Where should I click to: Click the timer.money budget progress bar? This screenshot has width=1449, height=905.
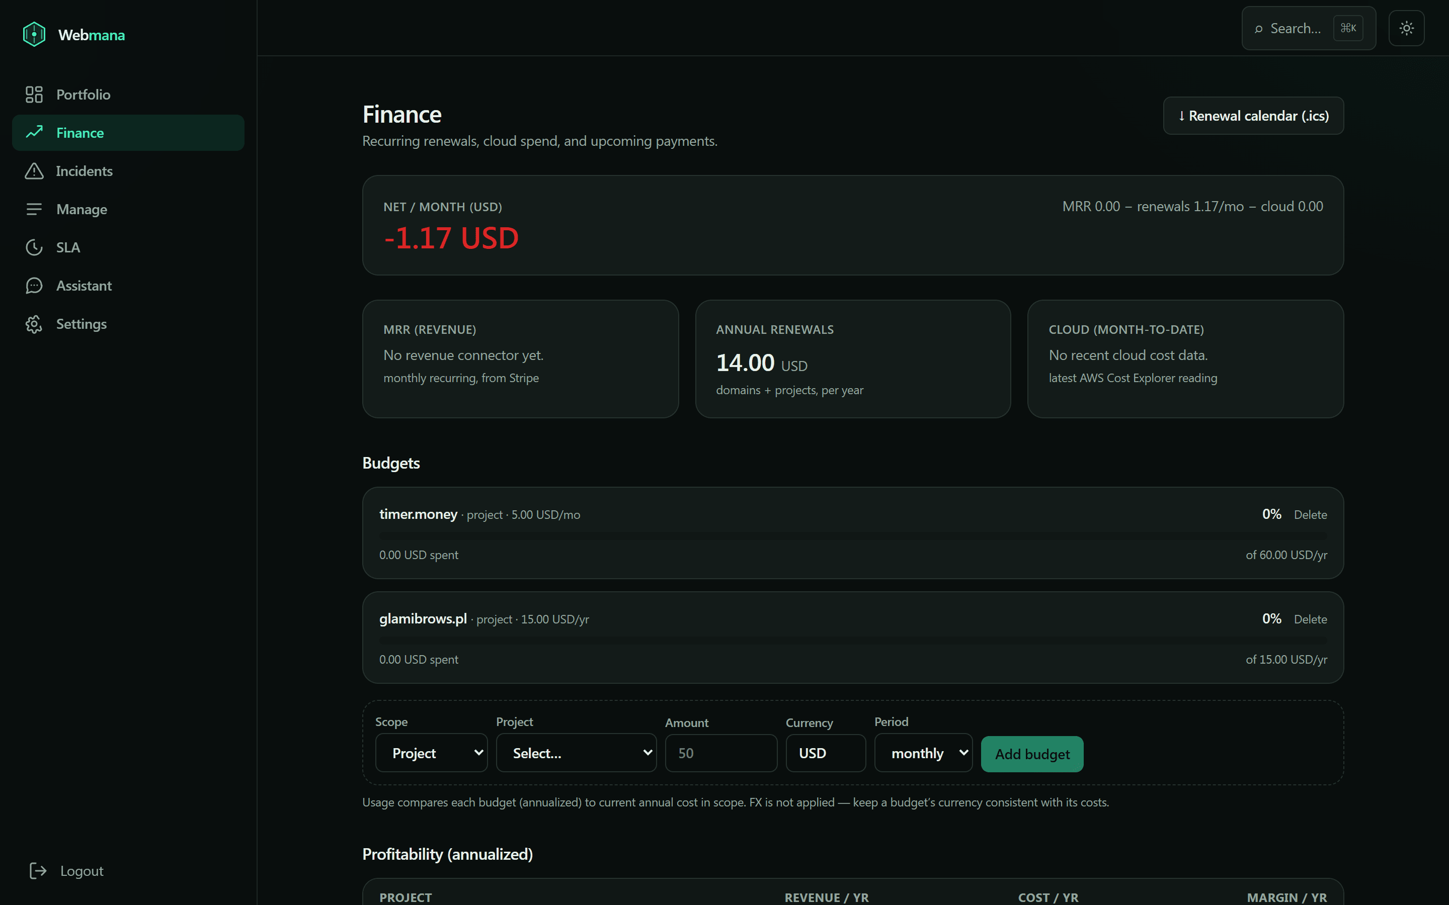[853, 535]
